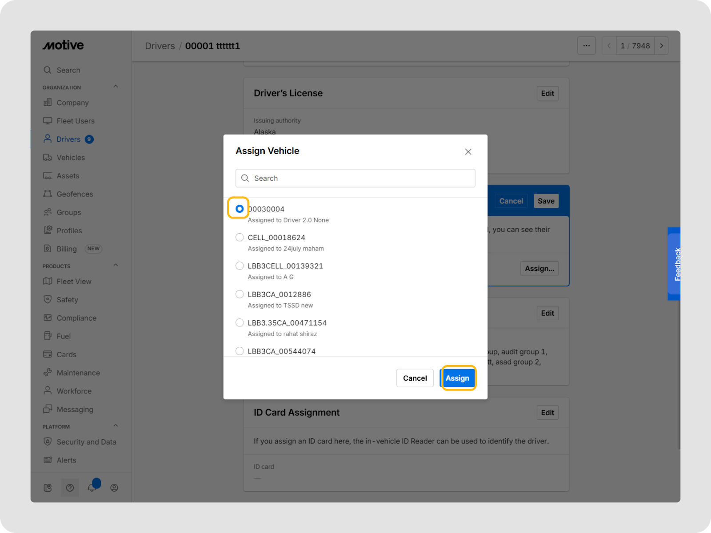711x533 pixels.
Task: Collapse the Platform section chevron
Action: pyautogui.click(x=116, y=426)
